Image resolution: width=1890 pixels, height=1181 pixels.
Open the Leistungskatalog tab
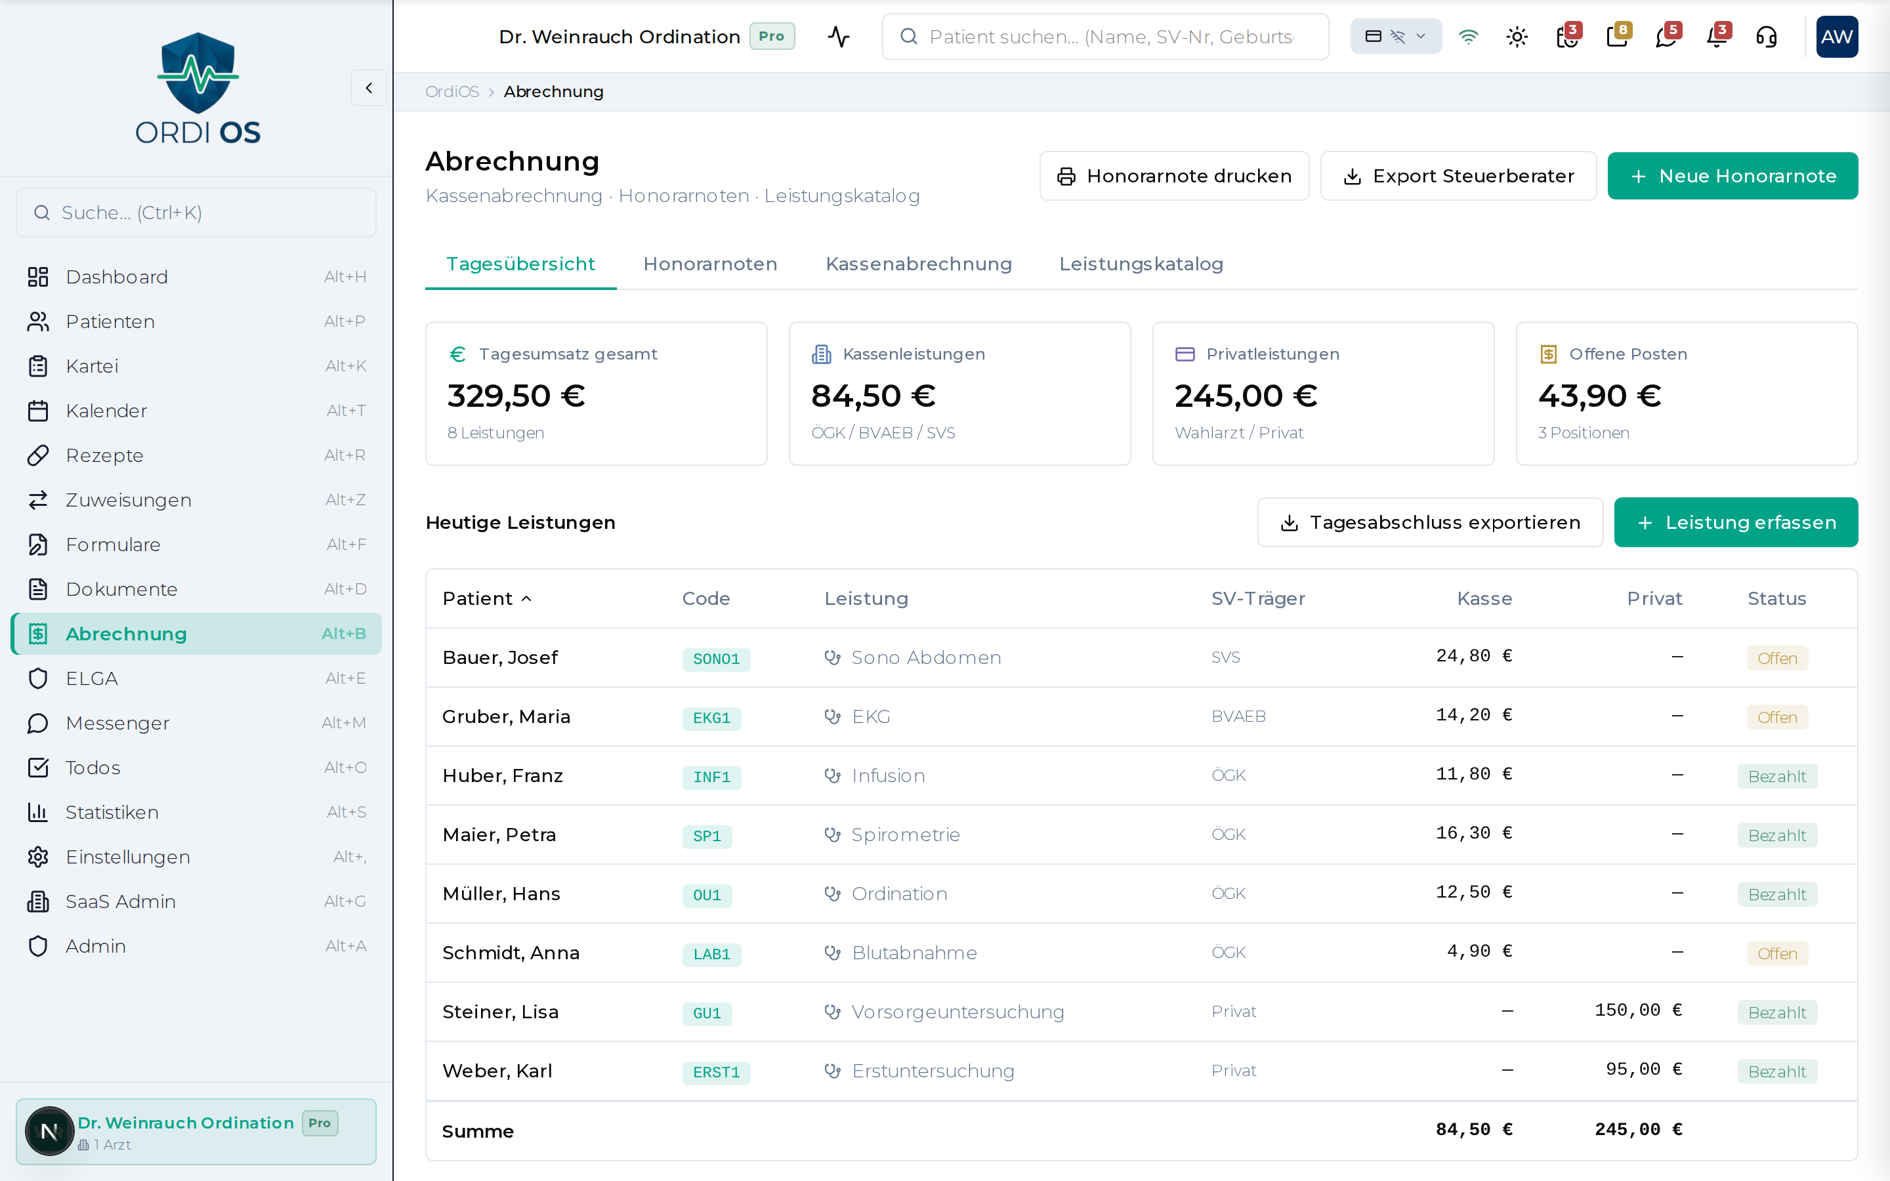click(x=1141, y=264)
